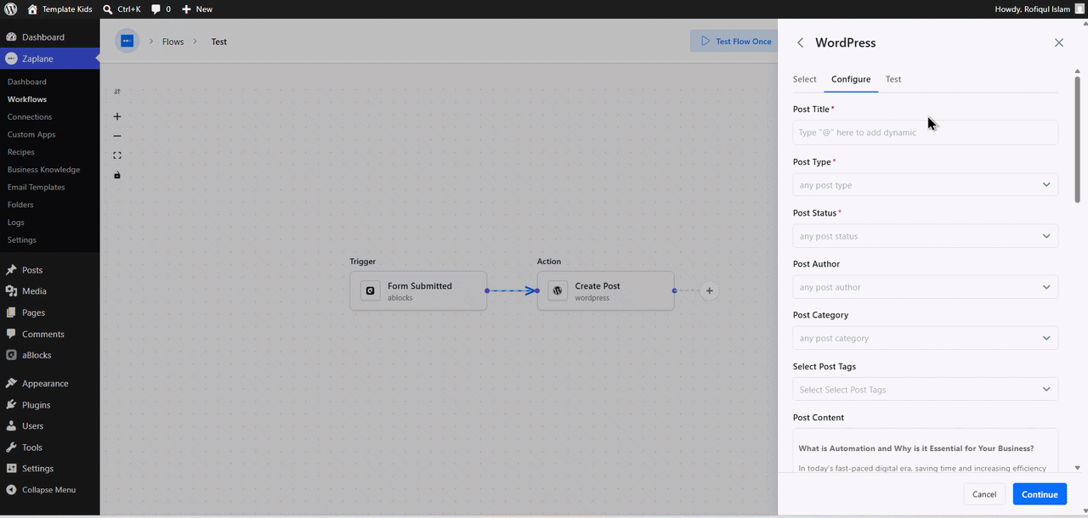The image size is (1088, 518).
Task: Click the Appearance brush icon
Action: 11,384
